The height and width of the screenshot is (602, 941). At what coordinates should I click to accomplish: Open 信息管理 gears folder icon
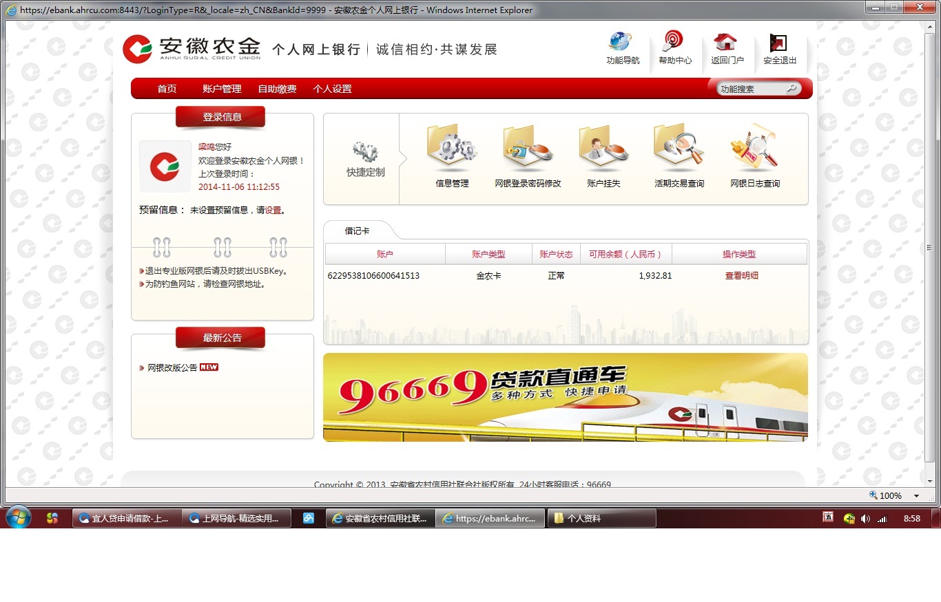click(452, 149)
